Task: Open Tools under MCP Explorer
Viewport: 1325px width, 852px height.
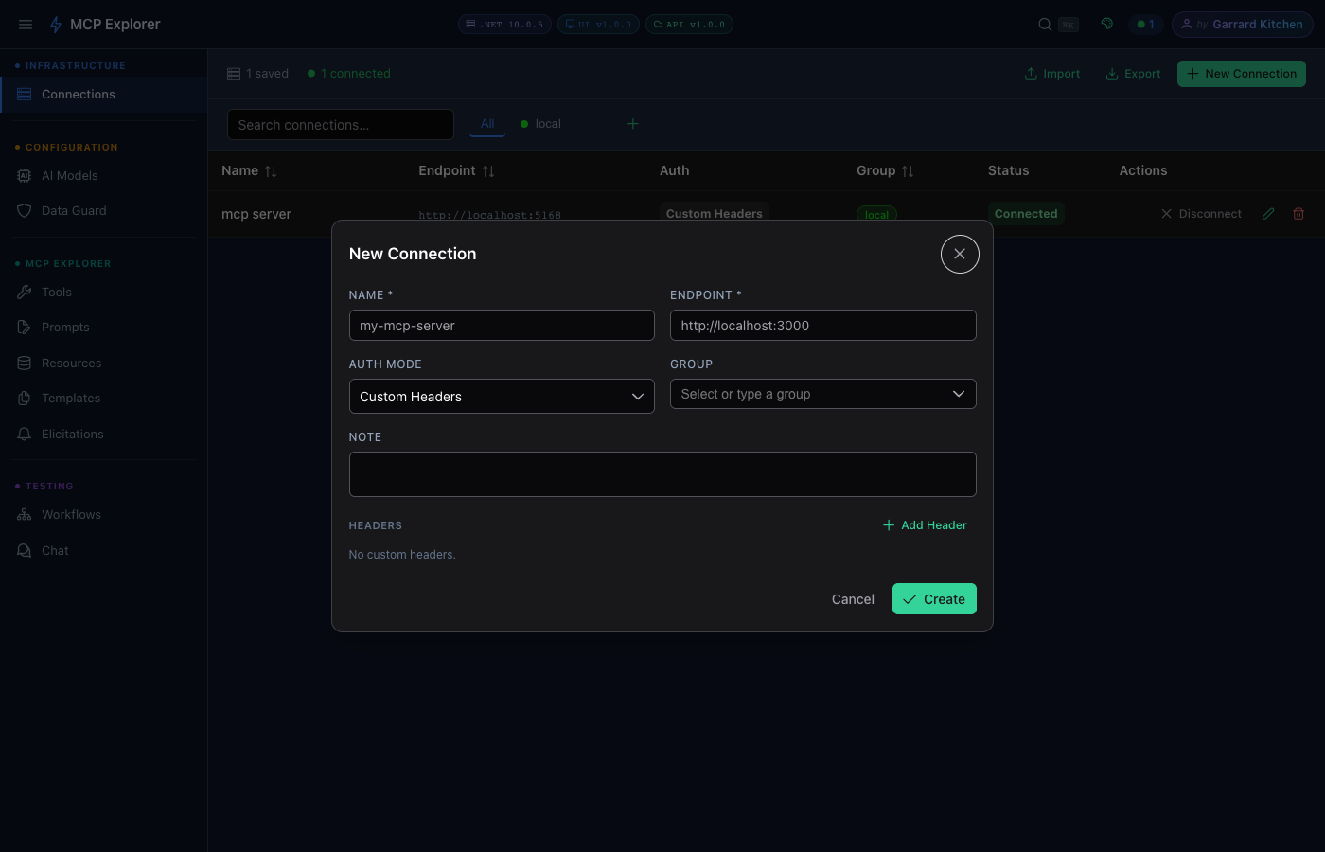Action: pos(54,292)
